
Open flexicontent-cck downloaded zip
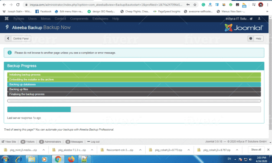(x=118, y=150)
